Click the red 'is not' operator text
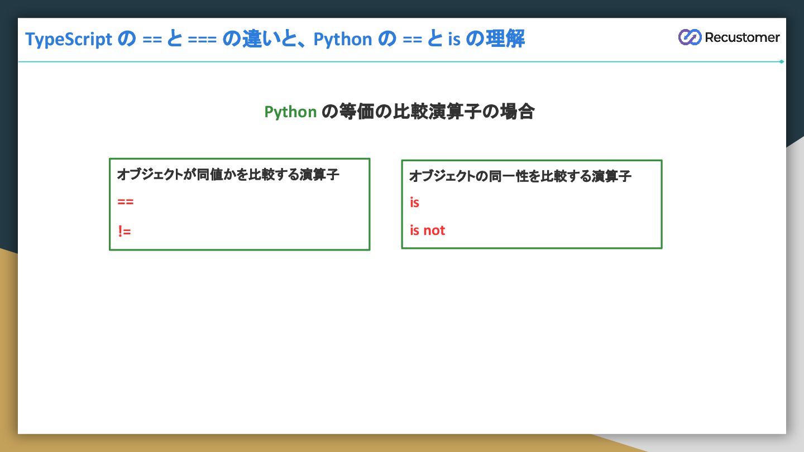 coord(427,230)
